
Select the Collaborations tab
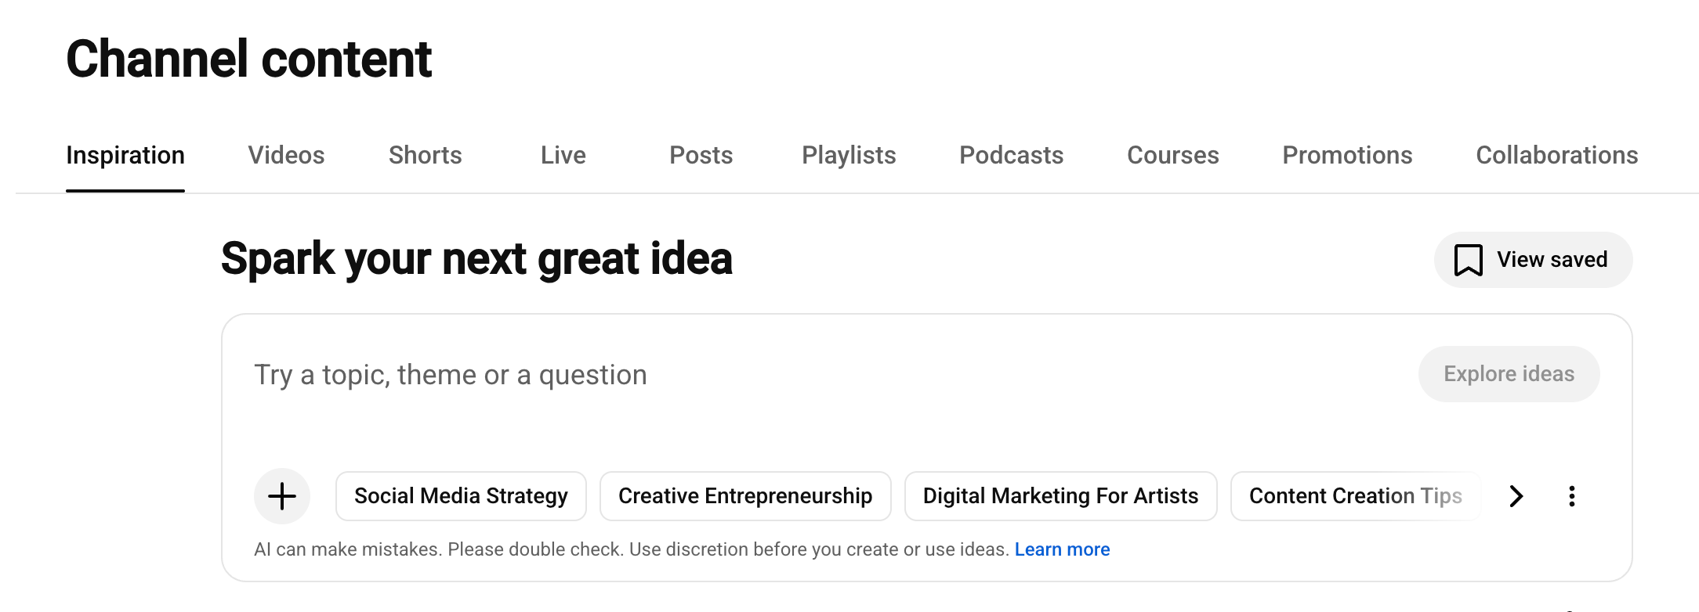click(x=1557, y=155)
